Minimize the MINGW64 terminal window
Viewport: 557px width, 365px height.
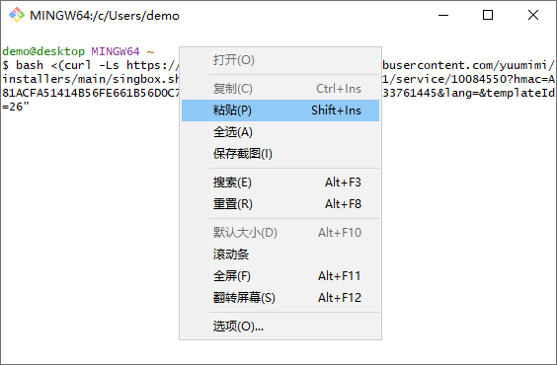click(x=443, y=15)
